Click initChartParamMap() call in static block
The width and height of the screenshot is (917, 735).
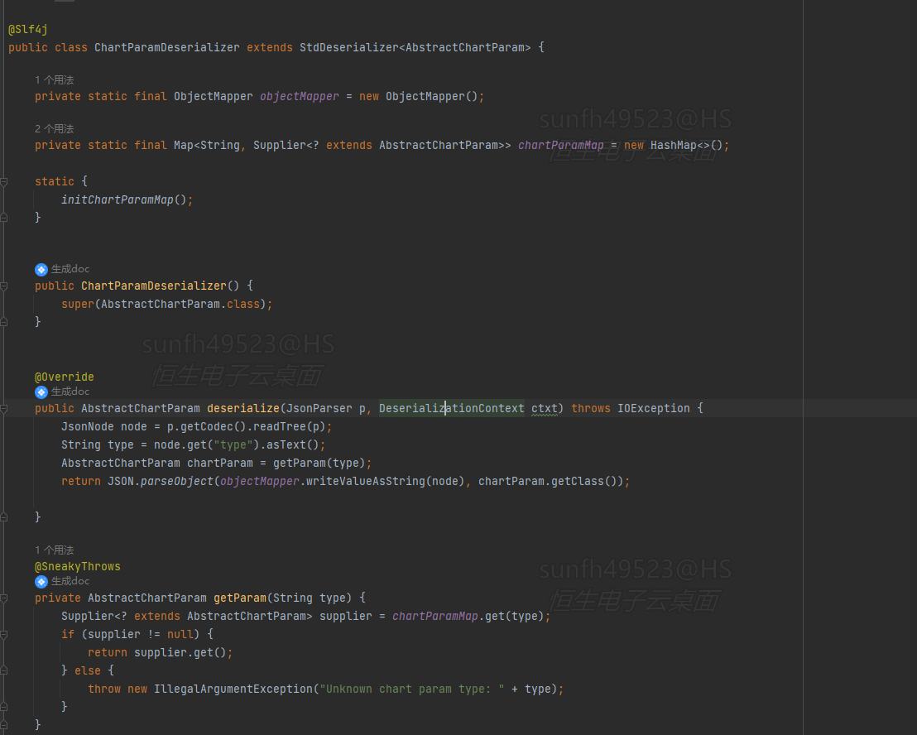(x=124, y=200)
